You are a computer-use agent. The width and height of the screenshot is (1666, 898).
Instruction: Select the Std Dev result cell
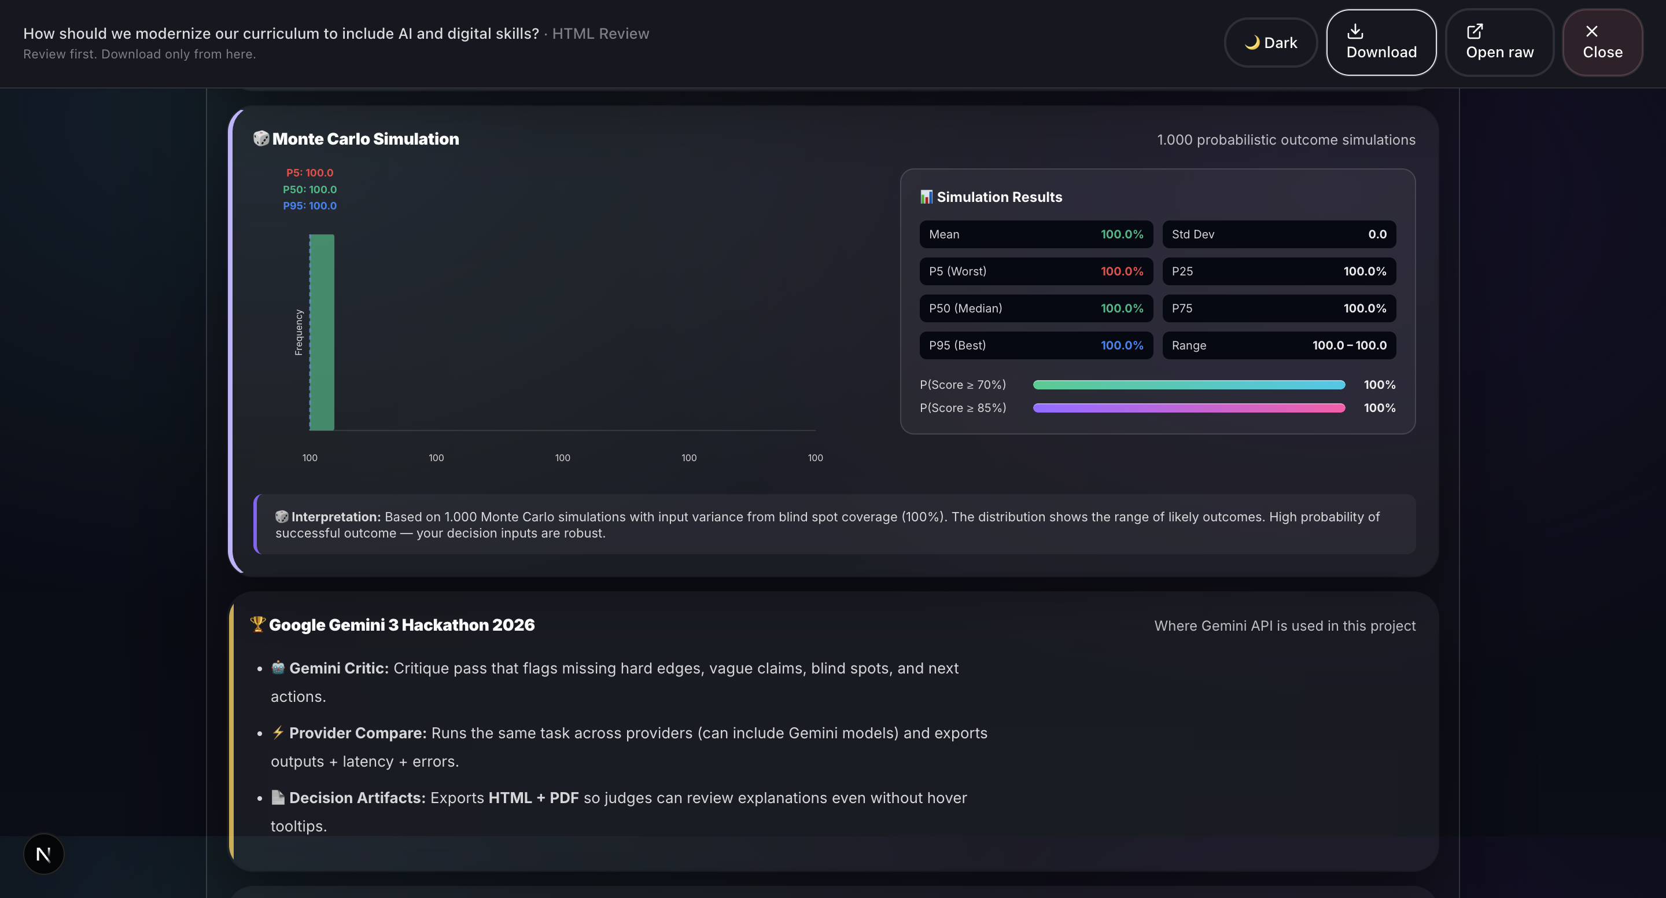pos(1278,234)
